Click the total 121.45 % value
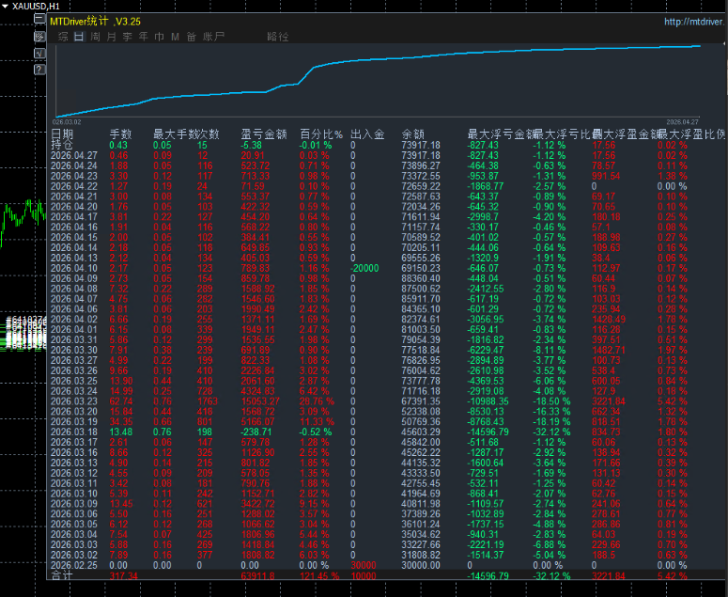Screen dimensions: 728x597 pyautogui.click(x=319, y=575)
